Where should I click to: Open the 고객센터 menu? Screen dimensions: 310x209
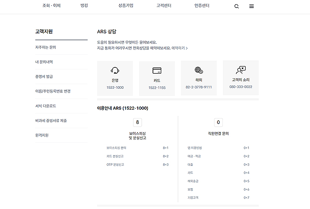[x=164, y=5]
